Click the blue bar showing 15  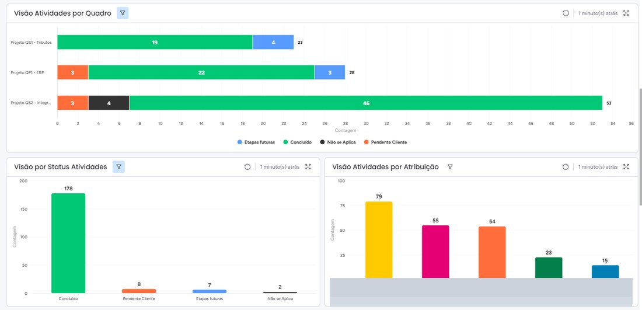pos(605,271)
